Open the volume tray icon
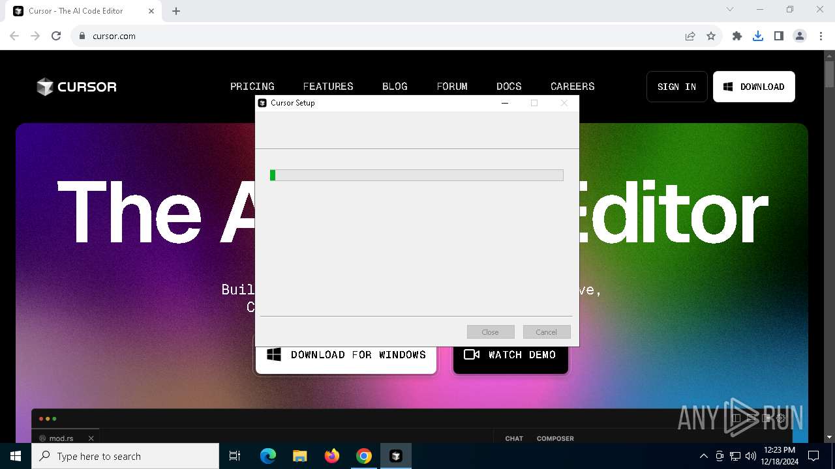The height and width of the screenshot is (469, 835). point(751,456)
